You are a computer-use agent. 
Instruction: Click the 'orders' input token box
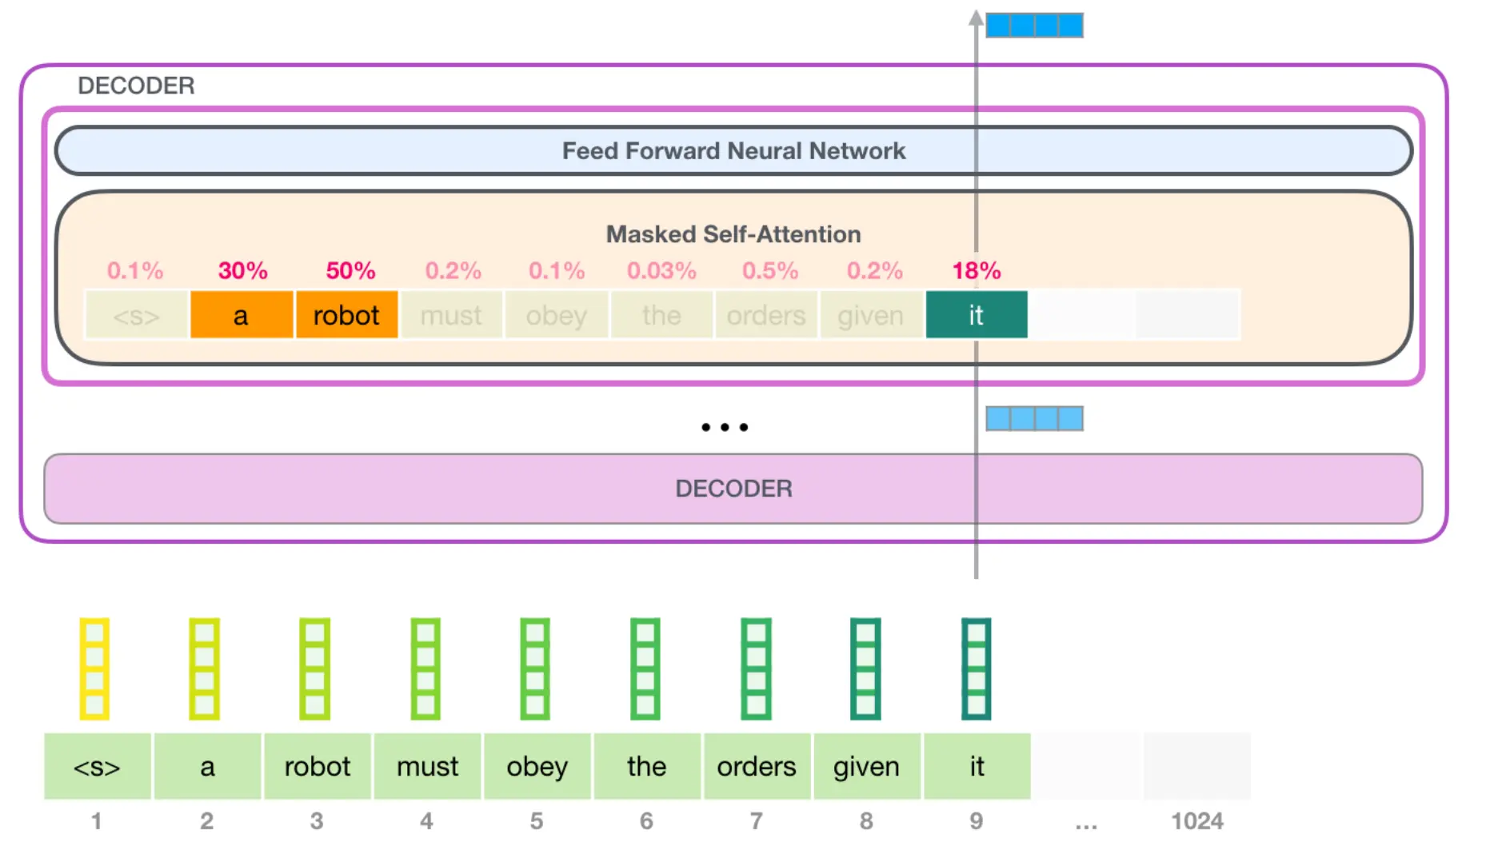tap(757, 766)
